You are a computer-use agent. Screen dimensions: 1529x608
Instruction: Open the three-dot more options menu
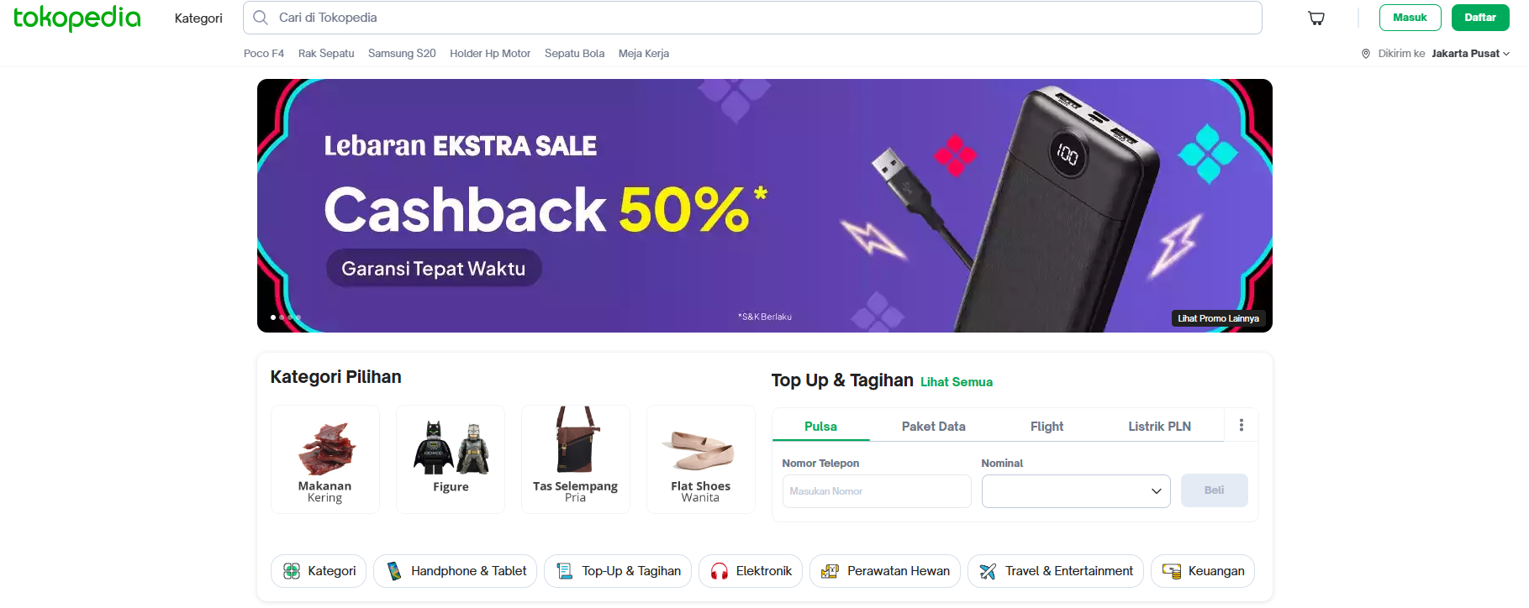1241,425
